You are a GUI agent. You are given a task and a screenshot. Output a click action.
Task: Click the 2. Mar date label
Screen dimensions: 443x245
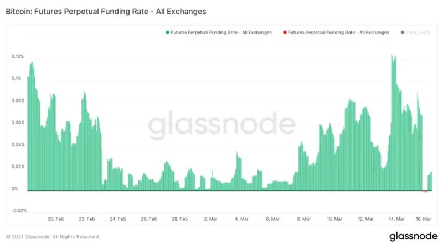click(x=209, y=219)
